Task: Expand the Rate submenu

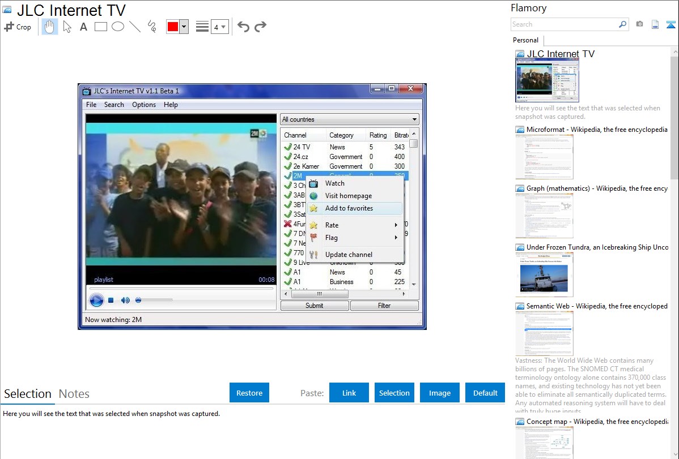Action: tap(355, 225)
